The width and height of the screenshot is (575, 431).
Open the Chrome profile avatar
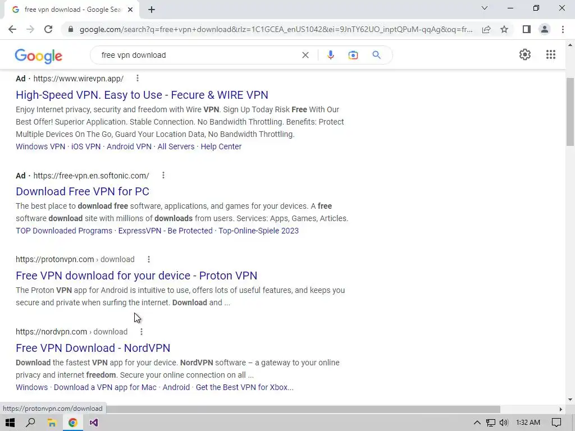tap(545, 29)
